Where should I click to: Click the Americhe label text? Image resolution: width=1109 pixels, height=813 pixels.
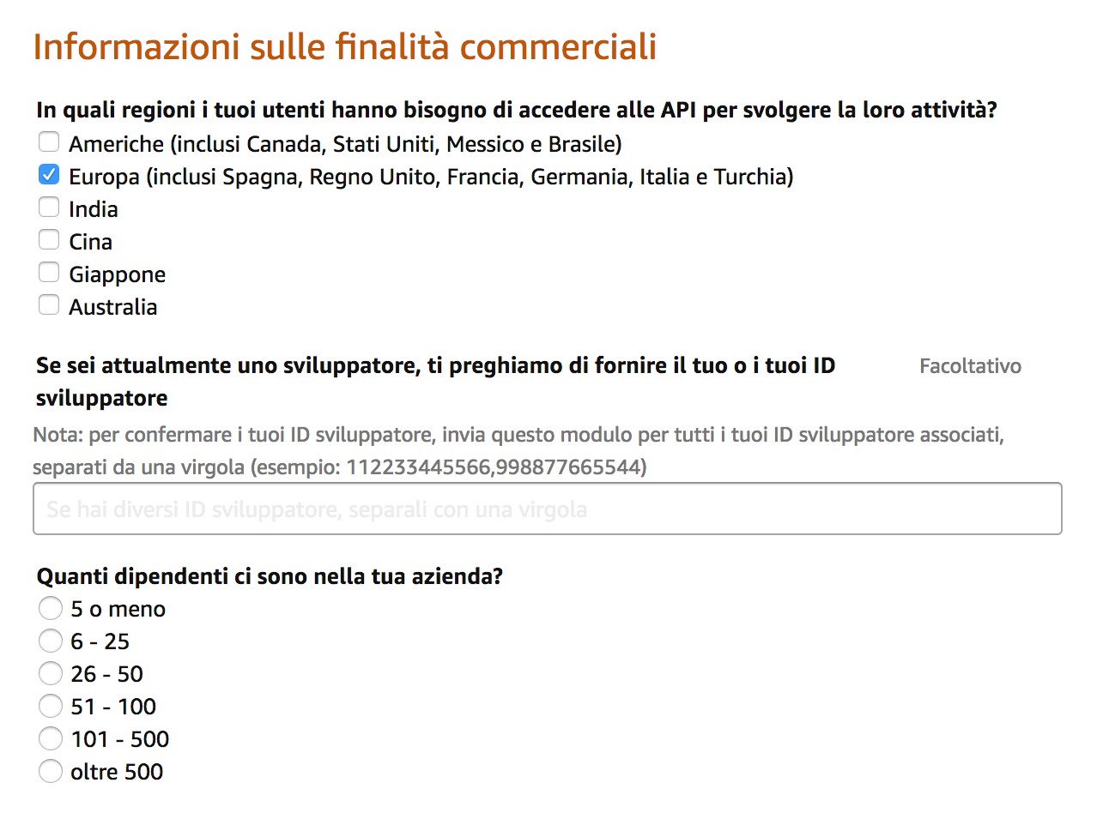pos(345,144)
